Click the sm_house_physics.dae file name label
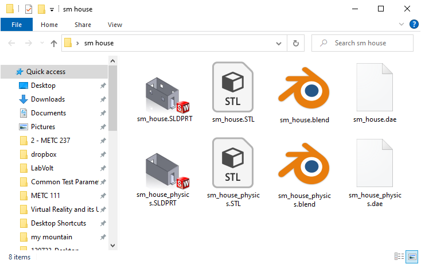The image size is (421, 264). [375, 199]
